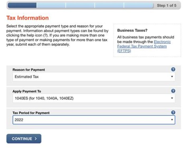This screenshot has height=155, width=190.
Task: Click the fifth progress bar segment
Action: pos(138,6)
